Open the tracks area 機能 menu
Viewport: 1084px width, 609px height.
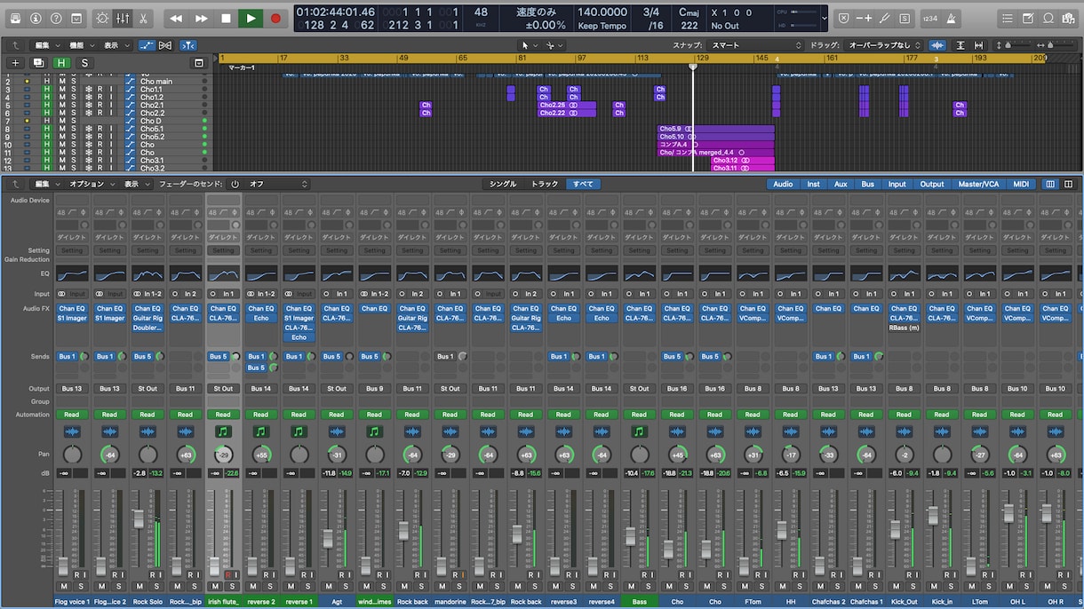[81, 45]
